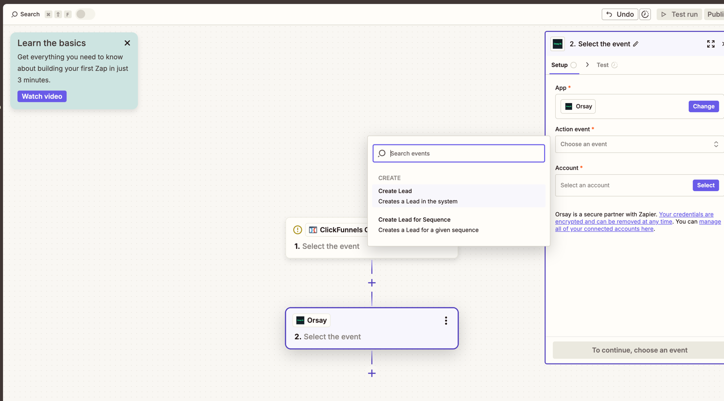Open the Search box in top bar
This screenshot has height=401, width=724.
pyautogui.click(x=25, y=14)
